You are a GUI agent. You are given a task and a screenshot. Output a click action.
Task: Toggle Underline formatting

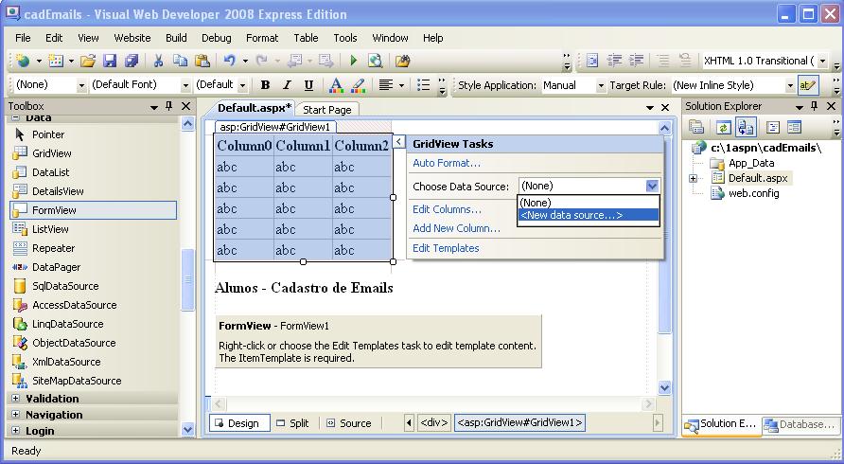pyautogui.click(x=308, y=85)
